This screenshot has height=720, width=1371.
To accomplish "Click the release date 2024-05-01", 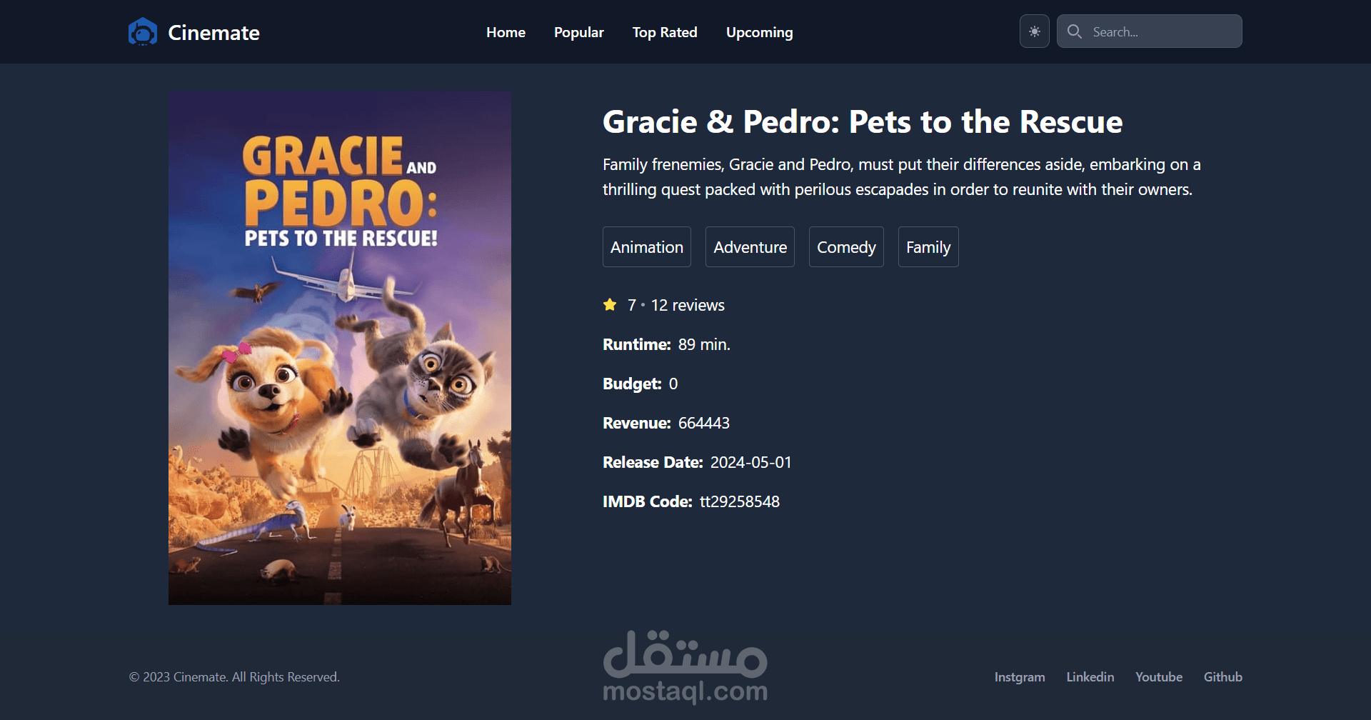I will [x=751, y=462].
